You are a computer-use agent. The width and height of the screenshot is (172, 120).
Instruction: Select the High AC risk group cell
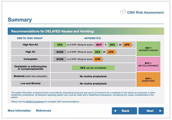click(30, 52)
